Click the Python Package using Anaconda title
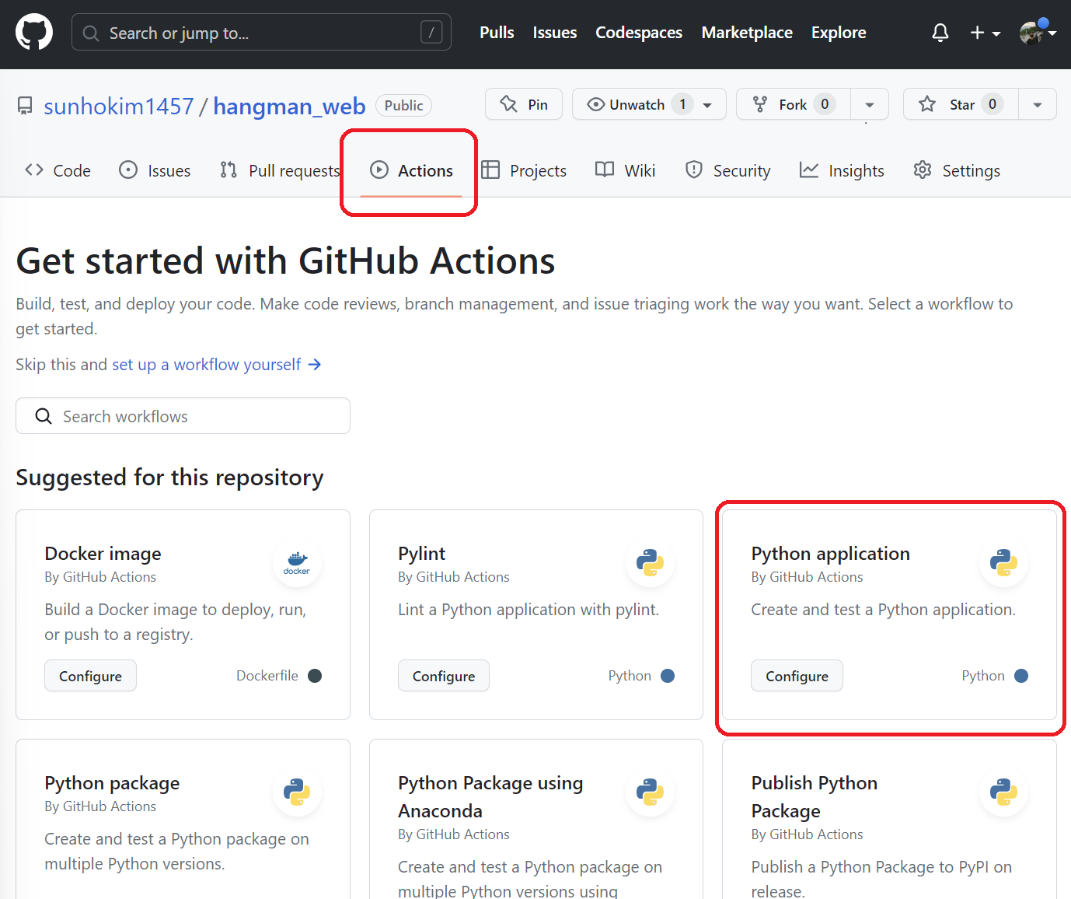Screen dimensions: 1071x899 coord(490,797)
